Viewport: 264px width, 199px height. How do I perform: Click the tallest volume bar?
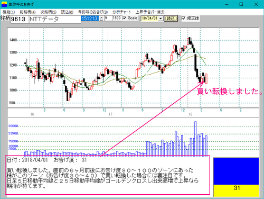[195, 139]
